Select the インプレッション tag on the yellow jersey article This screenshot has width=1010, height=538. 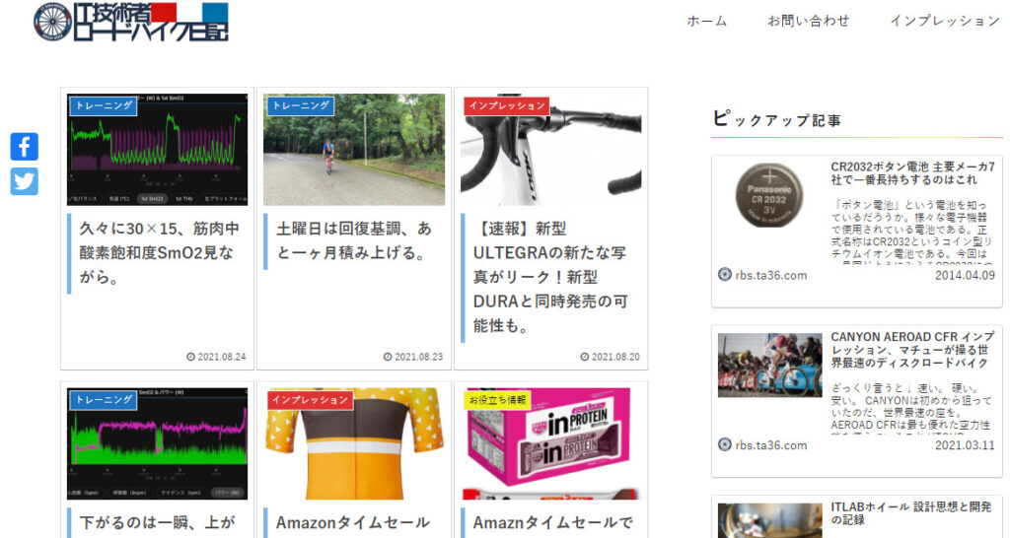[310, 400]
